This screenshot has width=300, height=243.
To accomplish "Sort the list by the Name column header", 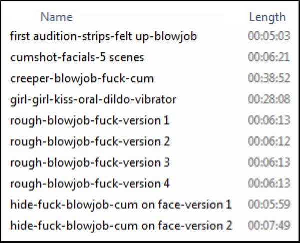I will click(x=57, y=17).
